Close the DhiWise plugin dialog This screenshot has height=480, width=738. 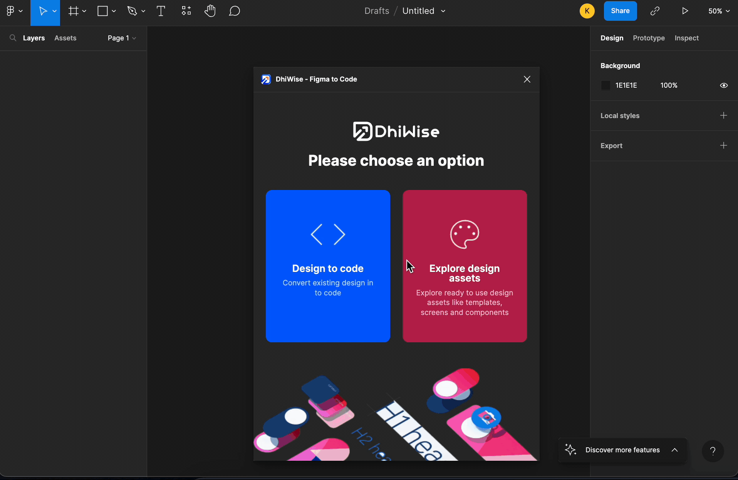(x=527, y=79)
